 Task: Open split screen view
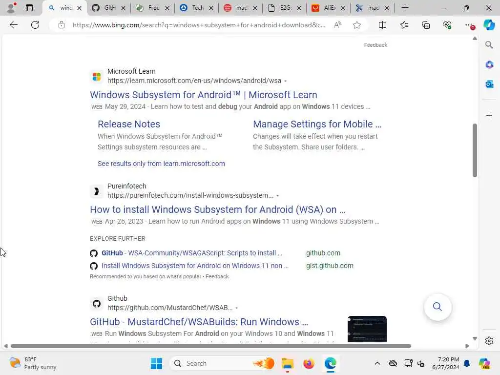pyautogui.click(x=382, y=25)
